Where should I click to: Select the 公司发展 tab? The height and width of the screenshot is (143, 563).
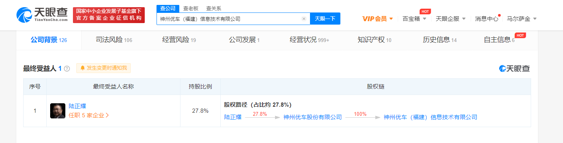click(x=244, y=40)
